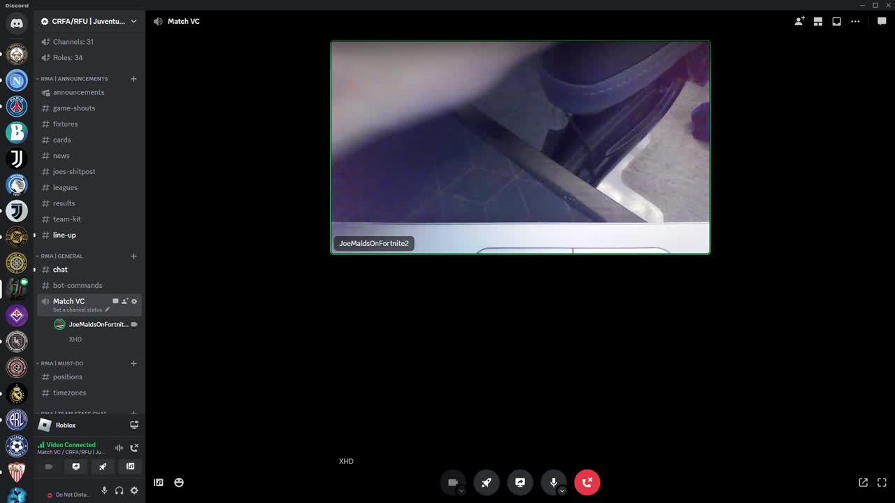The height and width of the screenshot is (503, 895).
Task: Invite friends via the add-person icon
Action: coord(799,21)
